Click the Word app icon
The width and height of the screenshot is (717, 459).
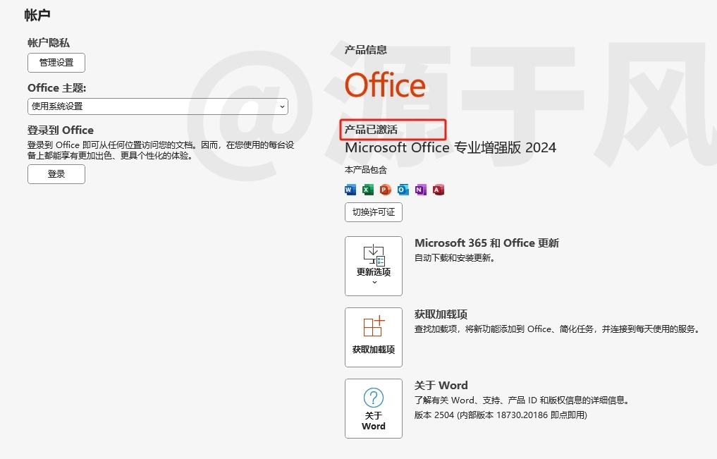(x=350, y=189)
